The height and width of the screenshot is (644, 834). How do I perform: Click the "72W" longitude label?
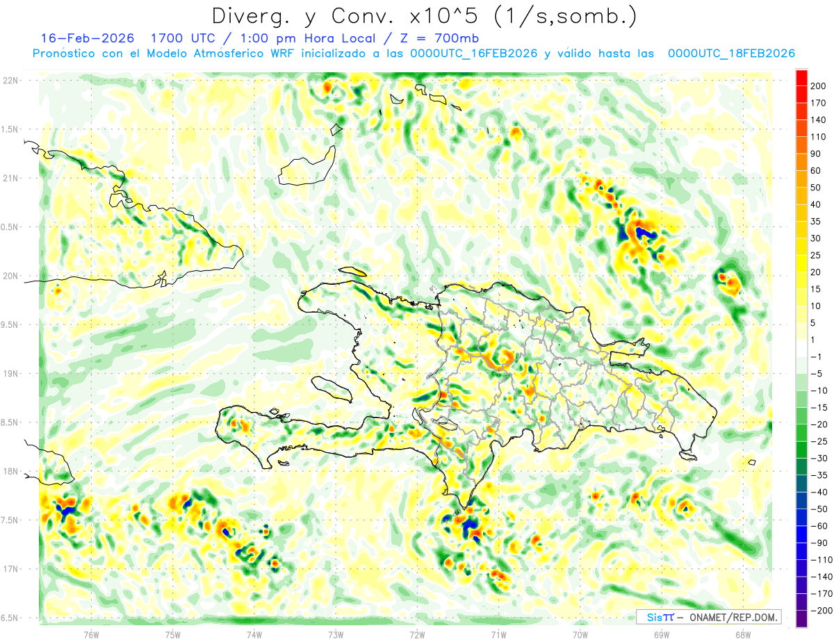[417, 634]
